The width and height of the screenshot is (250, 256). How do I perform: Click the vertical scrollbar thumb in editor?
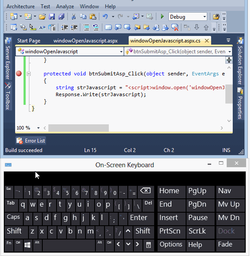point(229,94)
